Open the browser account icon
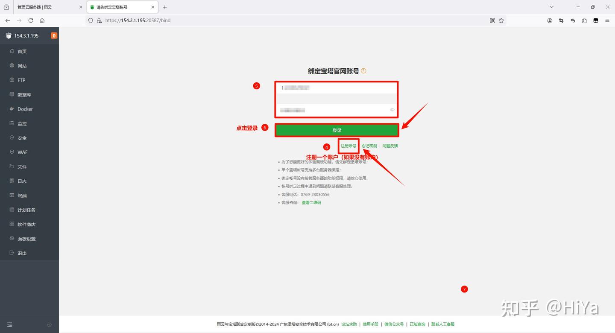Viewport: 615px width, 333px height. click(x=550, y=20)
